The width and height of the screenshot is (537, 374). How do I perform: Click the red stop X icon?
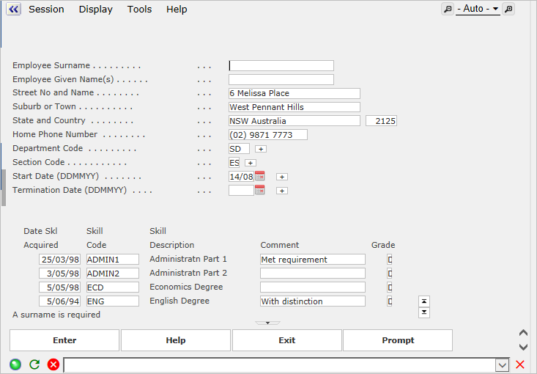(x=53, y=364)
